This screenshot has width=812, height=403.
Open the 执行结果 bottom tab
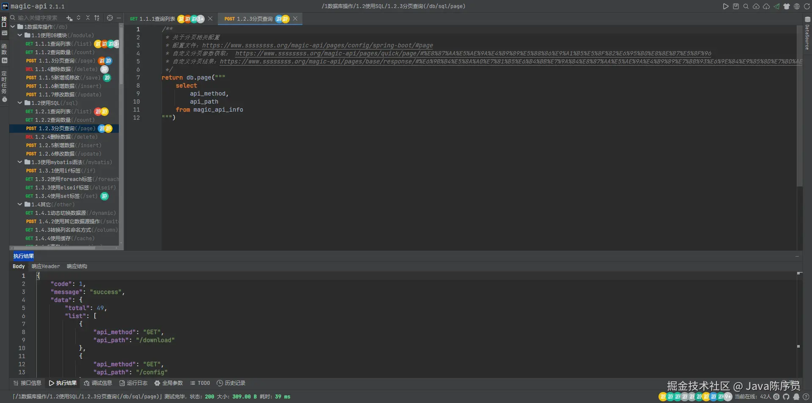pyautogui.click(x=63, y=383)
